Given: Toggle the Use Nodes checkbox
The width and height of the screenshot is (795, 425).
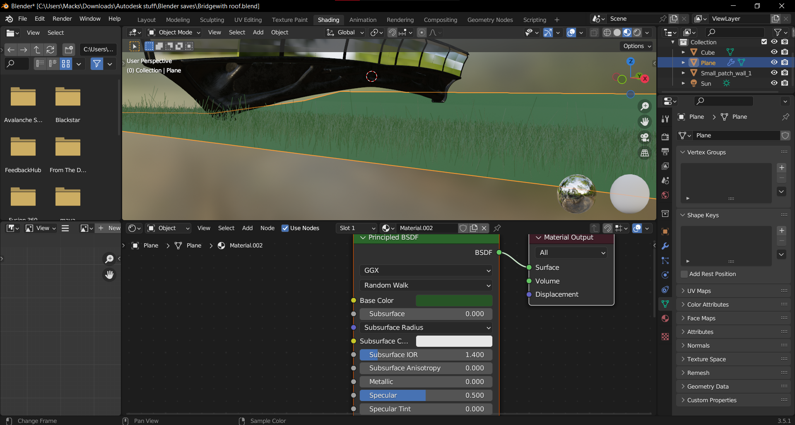Looking at the screenshot, I should 285,228.
